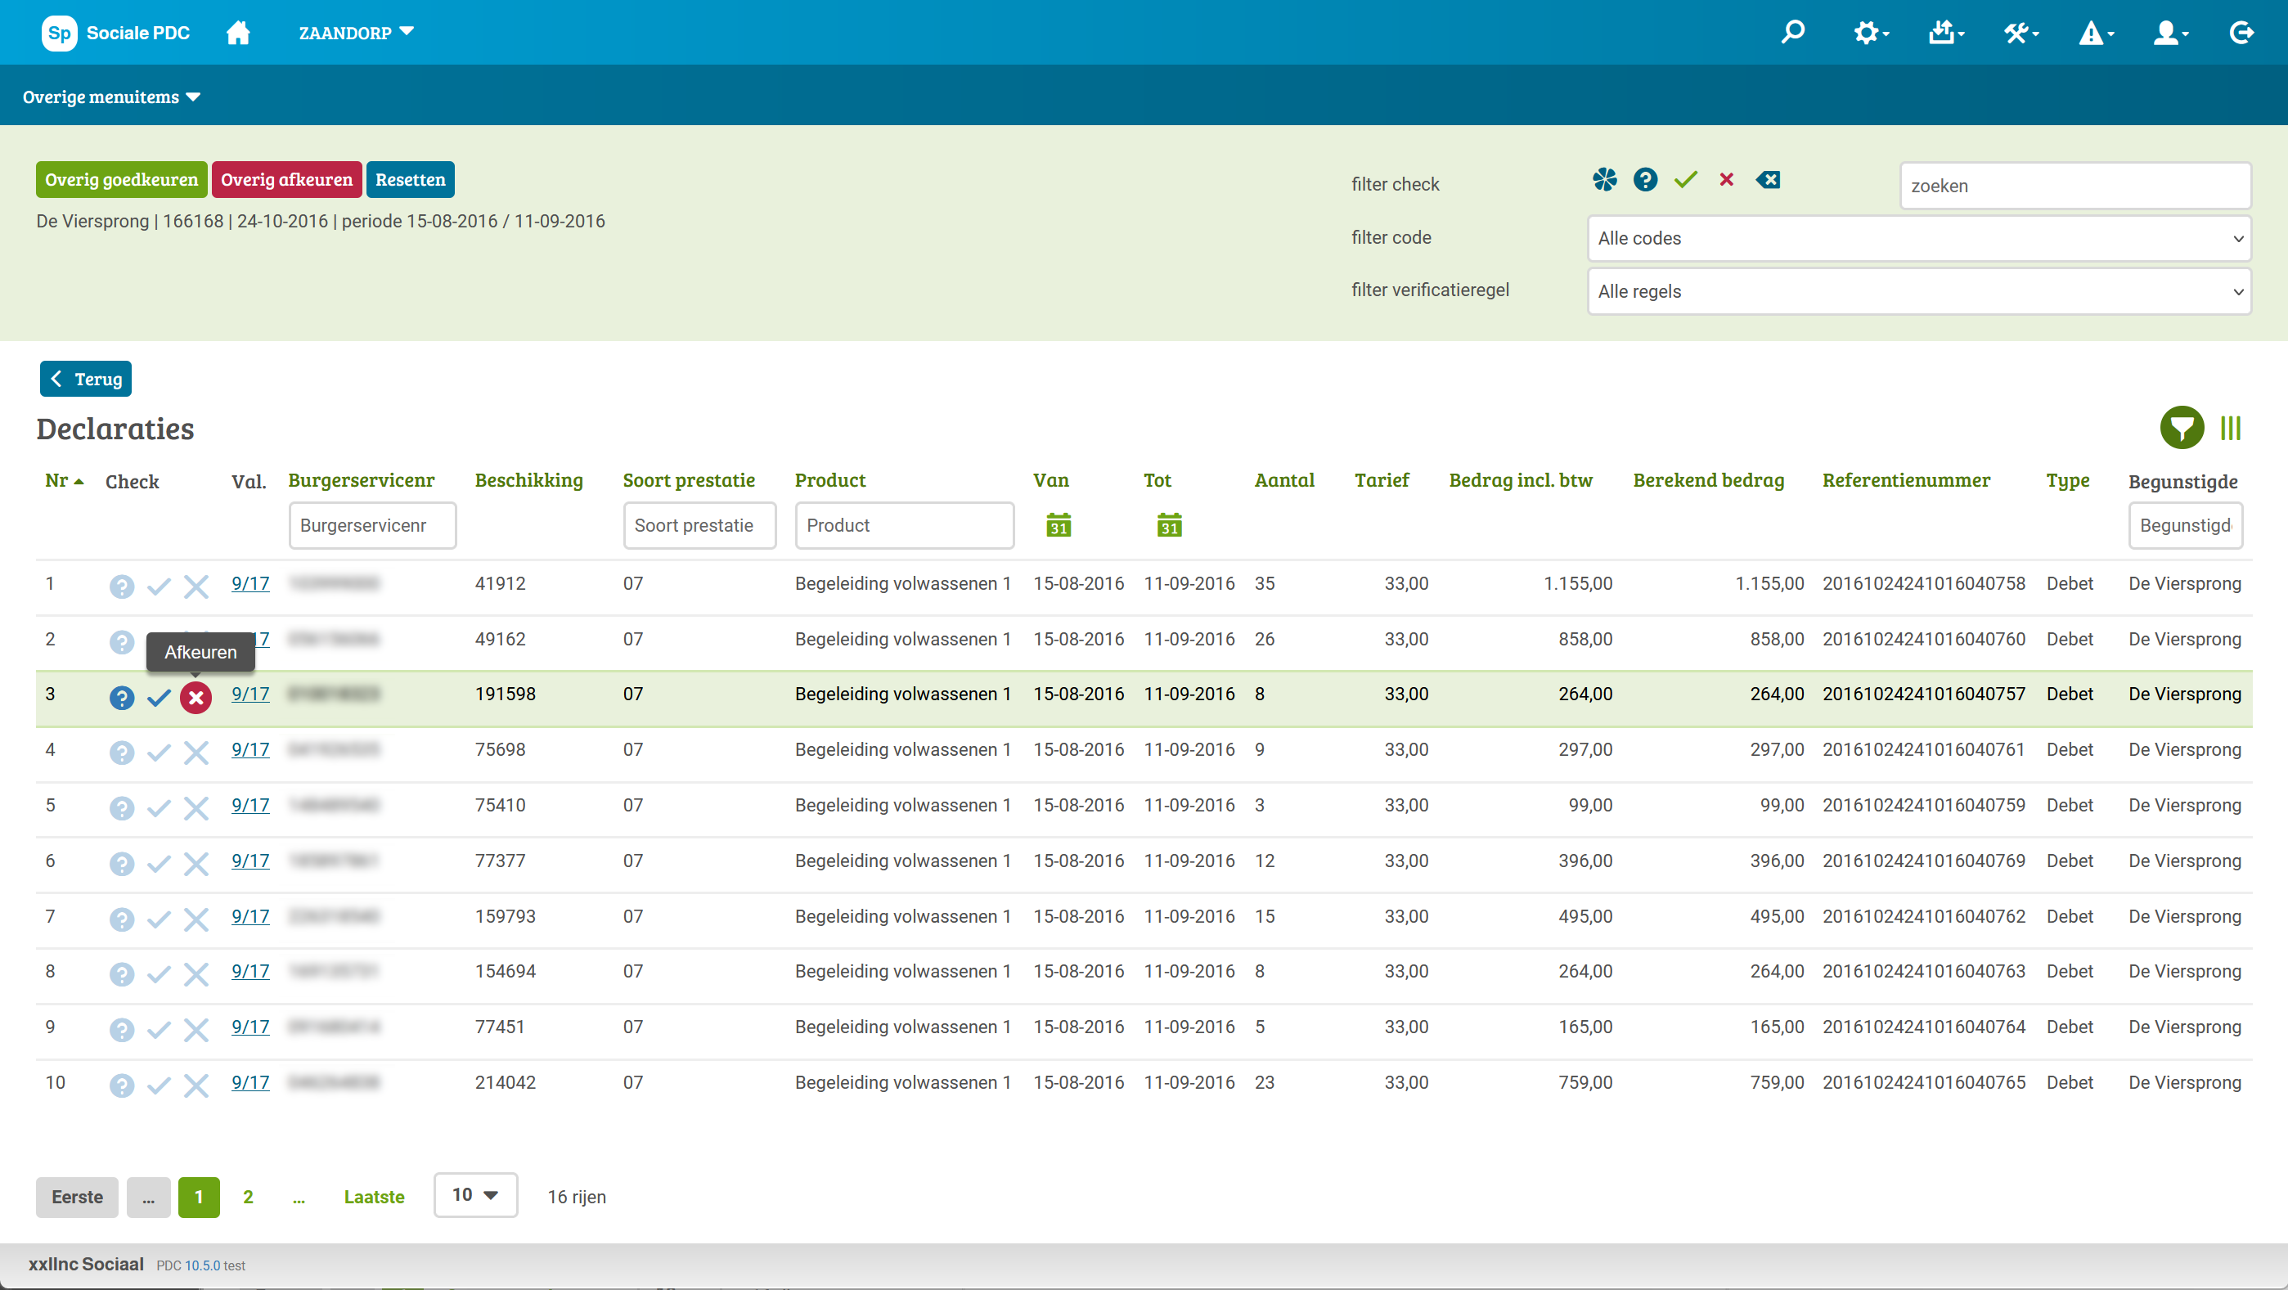Open validation link 9/17 in row 10

(x=250, y=1082)
